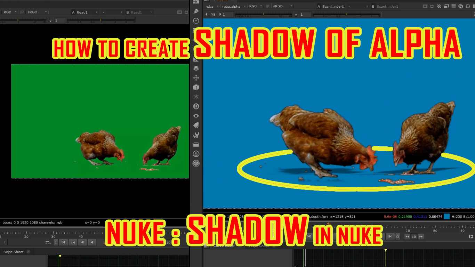Click the pause/target icon at viewer top right
This screenshot has height=267, width=475.
click(468, 6)
